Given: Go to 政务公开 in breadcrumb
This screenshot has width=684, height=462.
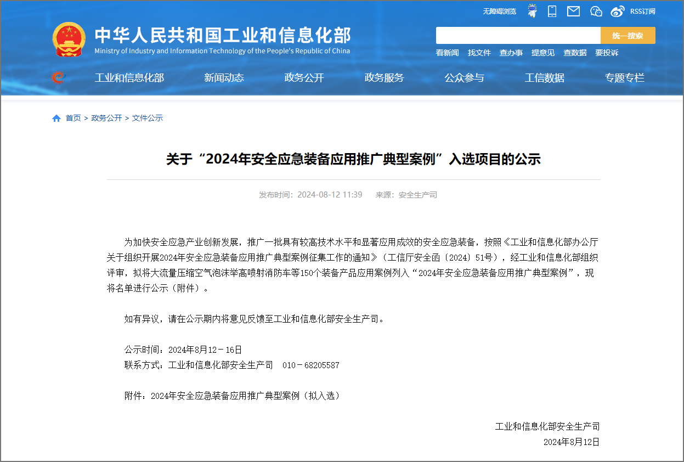Looking at the screenshot, I should 106,118.
